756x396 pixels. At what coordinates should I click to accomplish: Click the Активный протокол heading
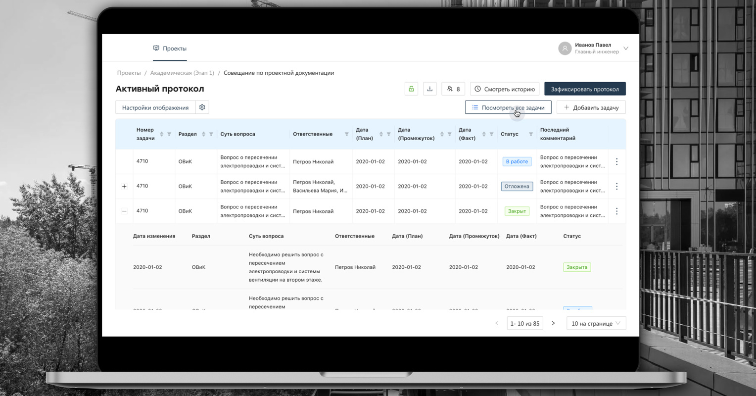(160, 89)
